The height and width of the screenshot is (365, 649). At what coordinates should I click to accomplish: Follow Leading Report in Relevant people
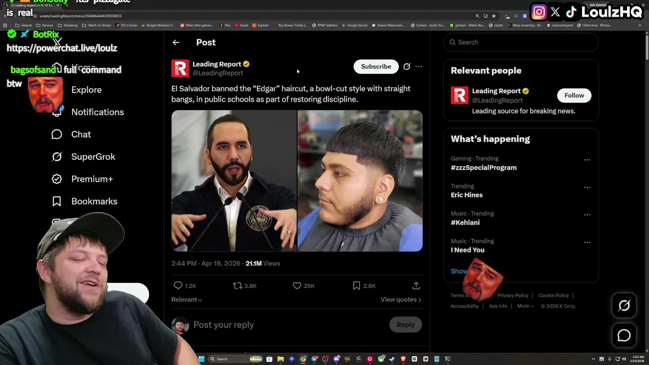pos(574,95)
